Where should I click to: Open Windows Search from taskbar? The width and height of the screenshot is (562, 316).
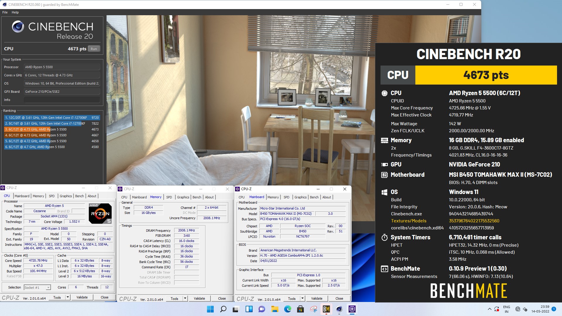[x=223, y=309]
